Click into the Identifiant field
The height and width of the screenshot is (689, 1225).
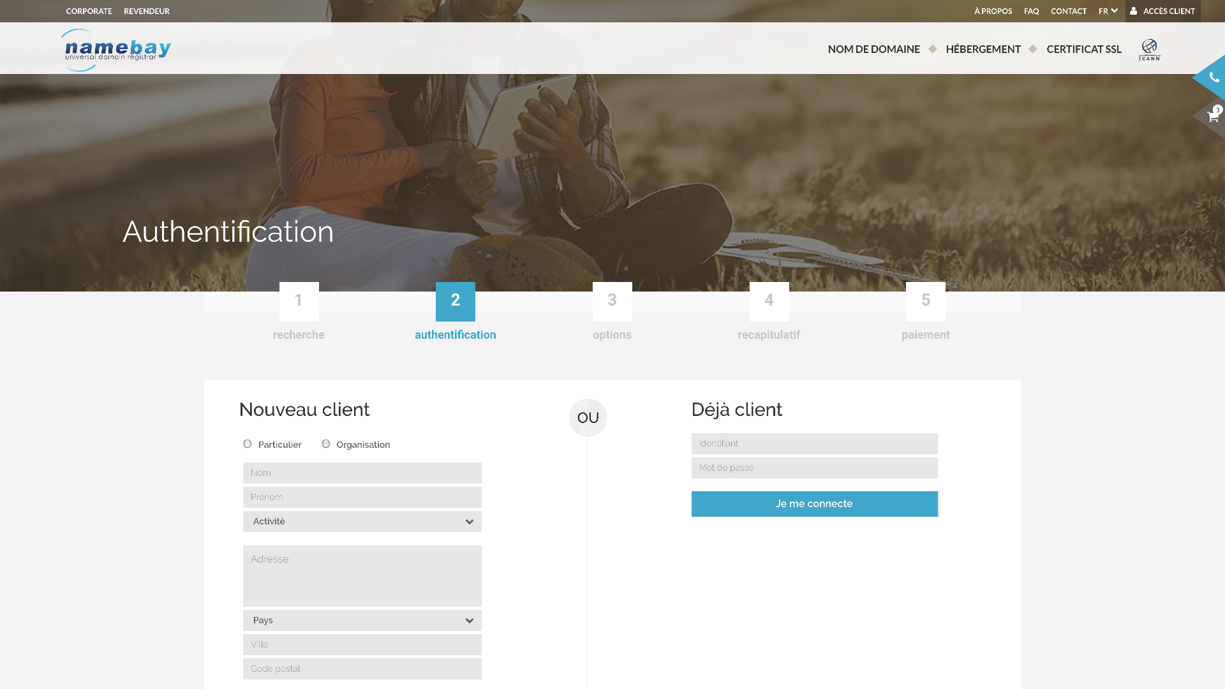click(814, 443)
